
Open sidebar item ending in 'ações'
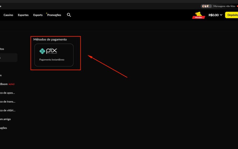pyautogui.click(x=3, y=128)
